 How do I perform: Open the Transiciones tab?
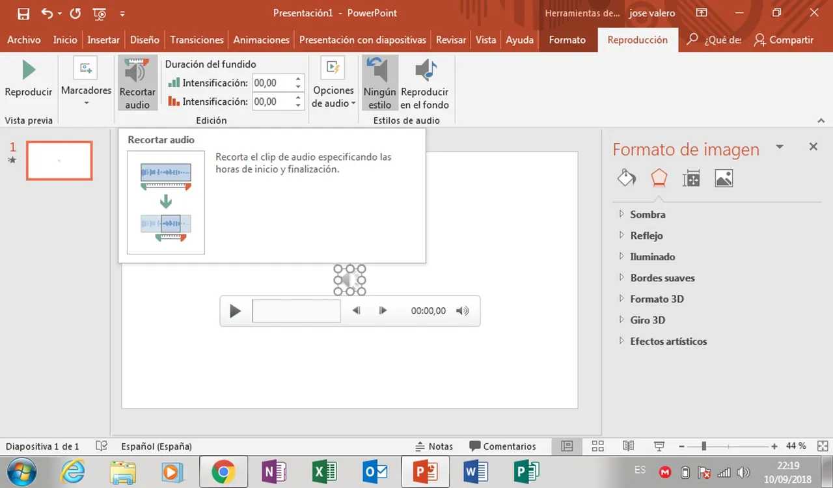(x=197, y=40)
